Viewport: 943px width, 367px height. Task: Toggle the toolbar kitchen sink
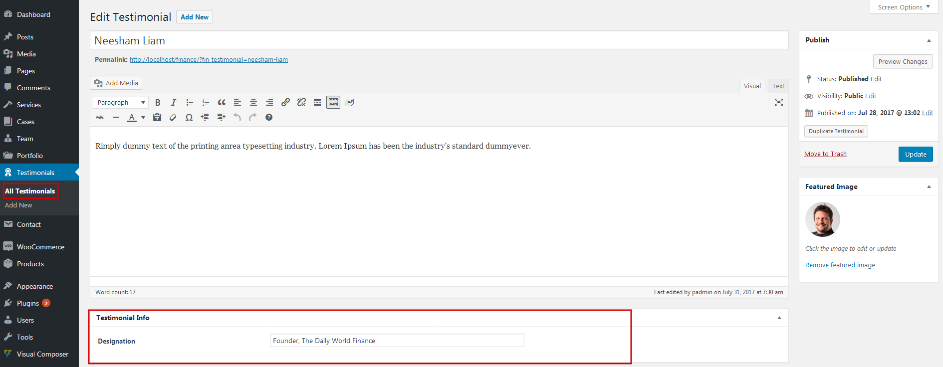click(x=333, y=102)
